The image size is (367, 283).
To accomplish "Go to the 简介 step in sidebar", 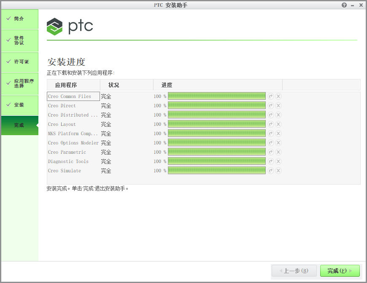I will tap(20, 19).
